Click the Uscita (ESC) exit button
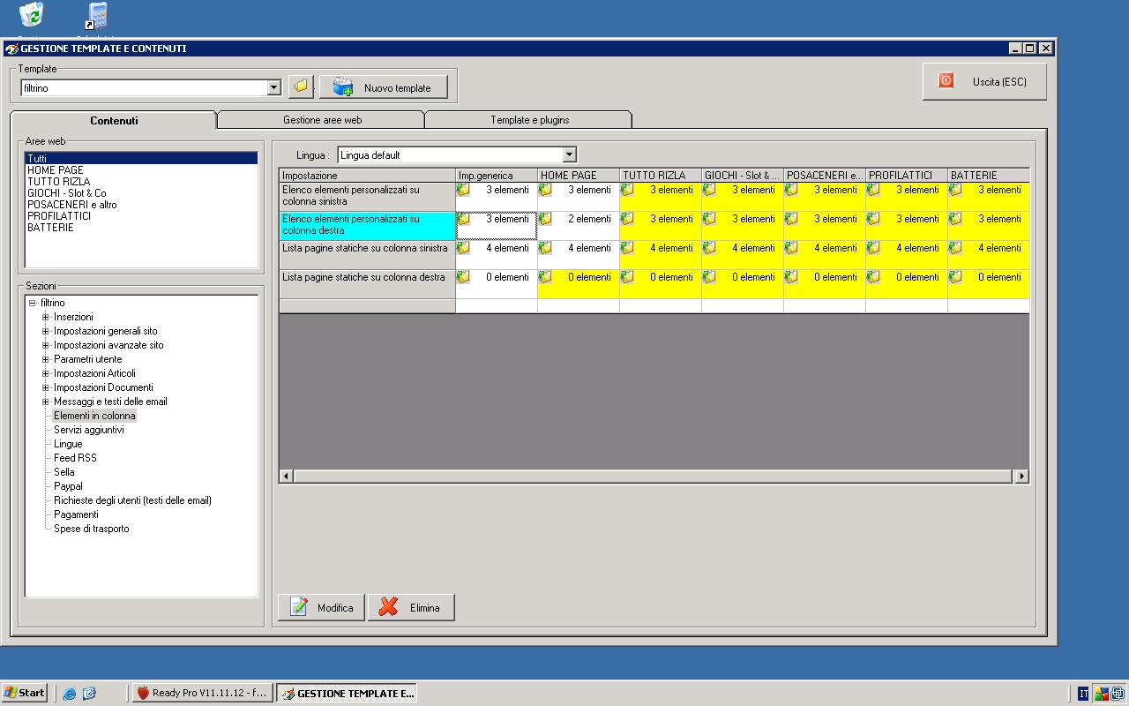The height and width of the screenshot is (706, 1129). pos(984,81)
